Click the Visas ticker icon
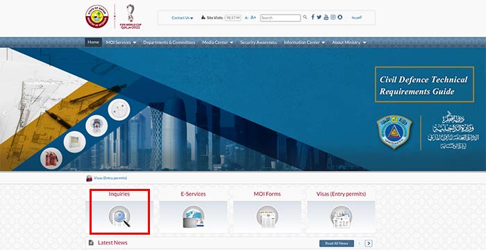 pos(89,178)
